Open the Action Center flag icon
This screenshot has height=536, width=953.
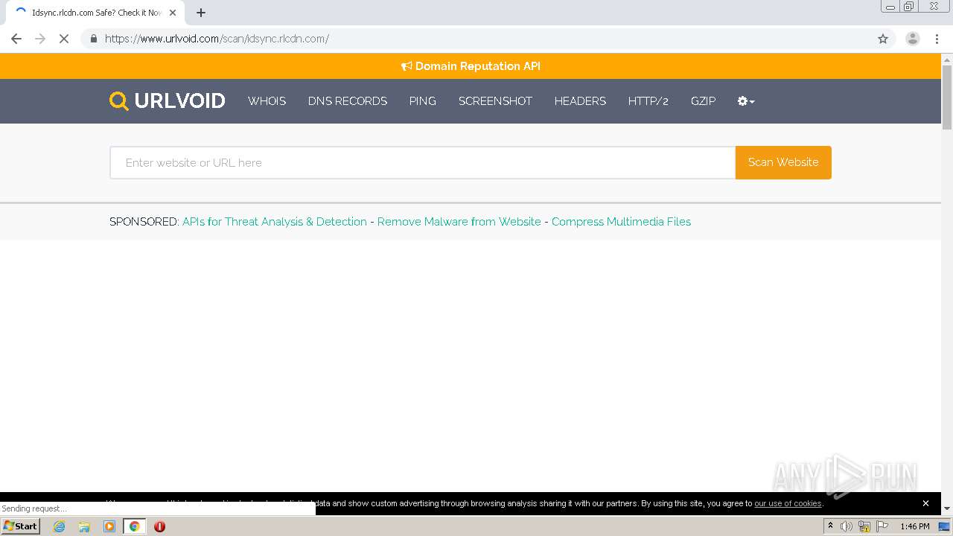[882, 526]
